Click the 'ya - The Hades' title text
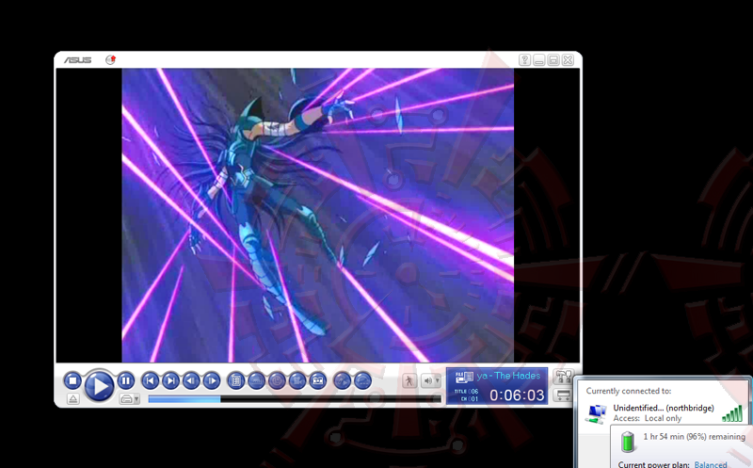The image size is (753, 468). [508, 376]
